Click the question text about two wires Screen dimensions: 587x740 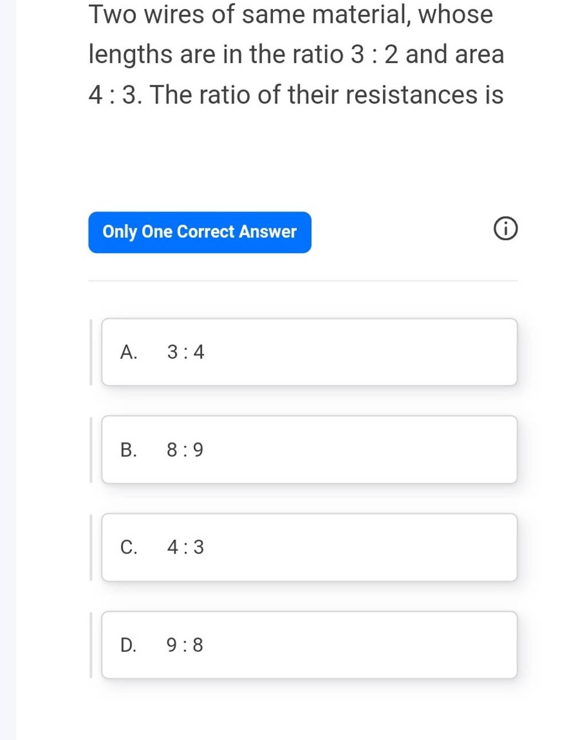296,54
